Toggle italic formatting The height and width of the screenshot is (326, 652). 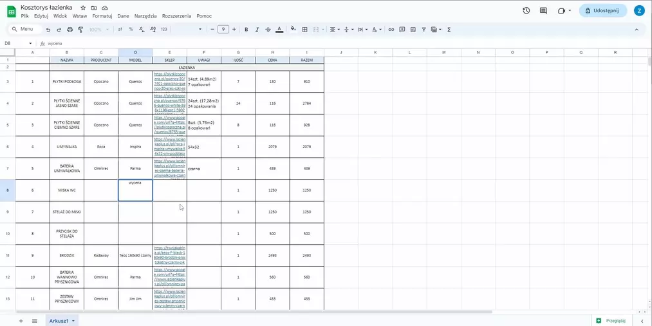[x=257, y=30]
